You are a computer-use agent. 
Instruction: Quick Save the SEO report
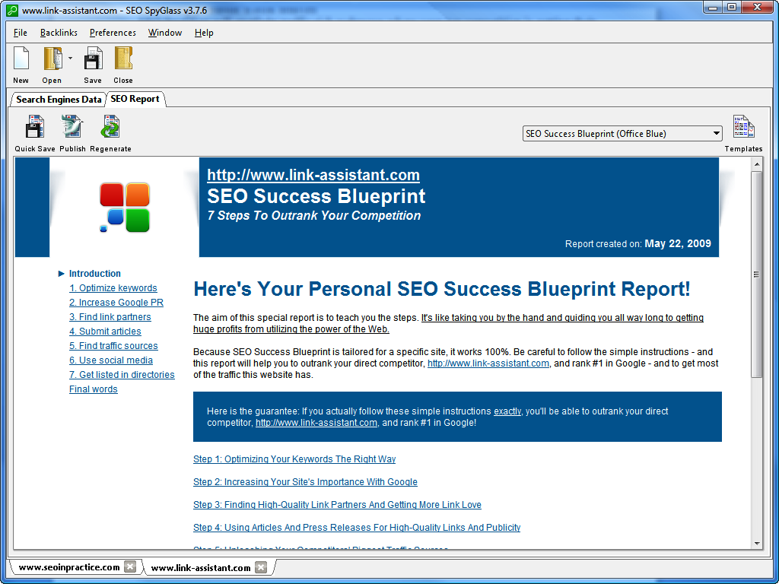[35, 127]
